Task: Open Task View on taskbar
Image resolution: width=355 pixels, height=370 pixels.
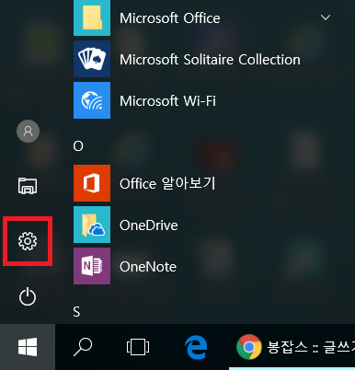Action: point(138,347)
